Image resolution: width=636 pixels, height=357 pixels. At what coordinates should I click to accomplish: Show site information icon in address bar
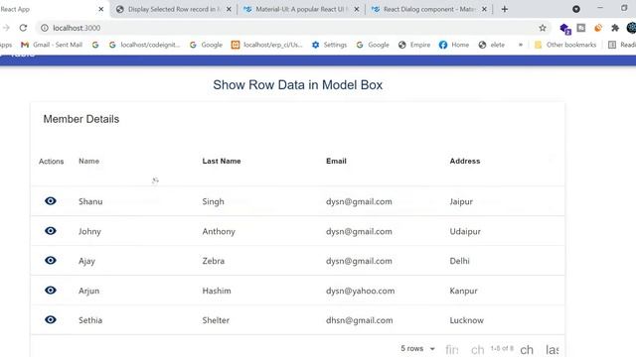[44, 28]
